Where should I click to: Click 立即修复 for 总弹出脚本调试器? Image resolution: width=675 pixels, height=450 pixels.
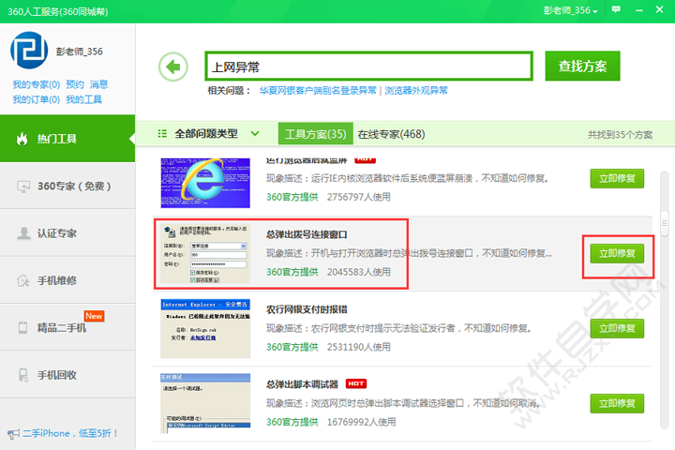(x=617, y=403)
